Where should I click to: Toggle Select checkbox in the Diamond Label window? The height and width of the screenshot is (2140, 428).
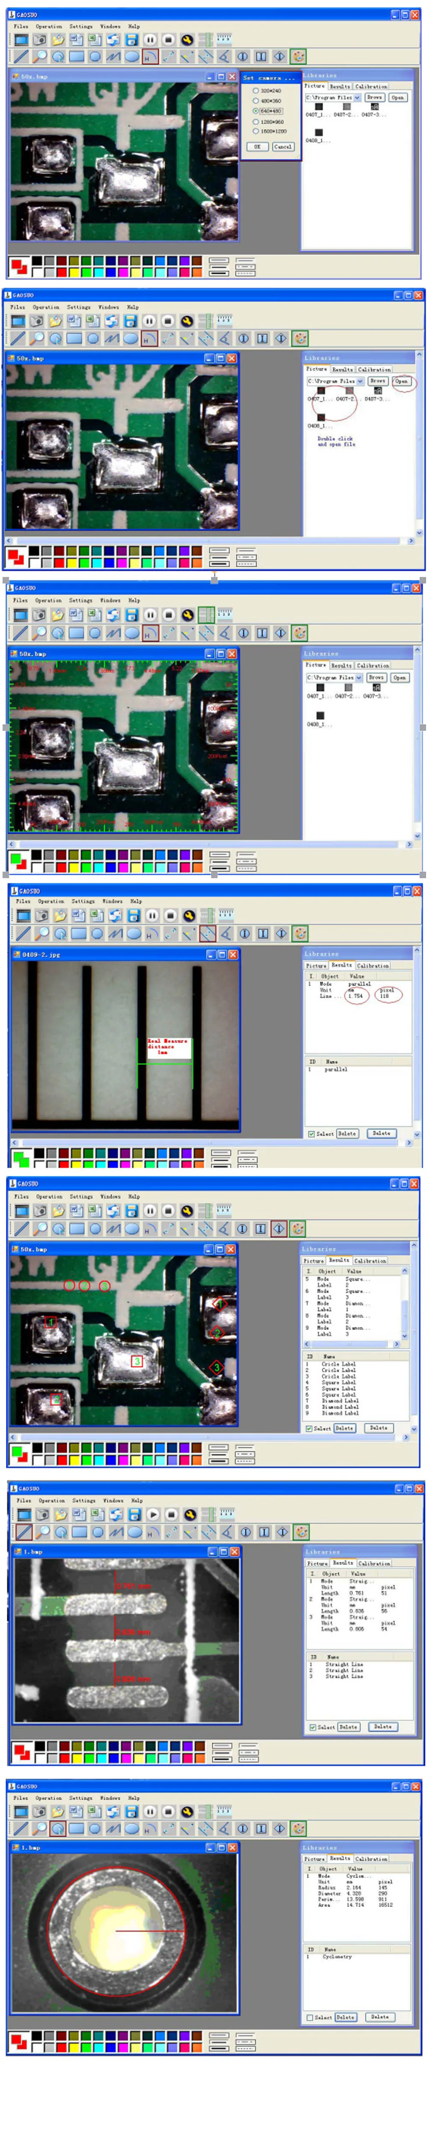pyautogui.click(x=308, y=1428)
